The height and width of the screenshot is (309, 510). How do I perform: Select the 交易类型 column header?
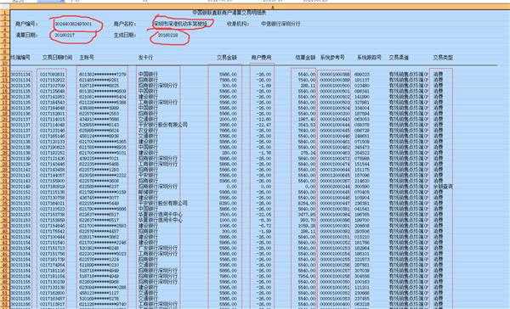443,58
